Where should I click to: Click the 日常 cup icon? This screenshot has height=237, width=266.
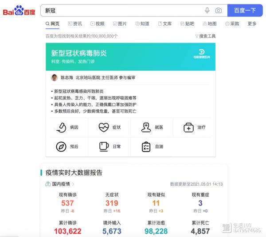[x=104, y=147]
